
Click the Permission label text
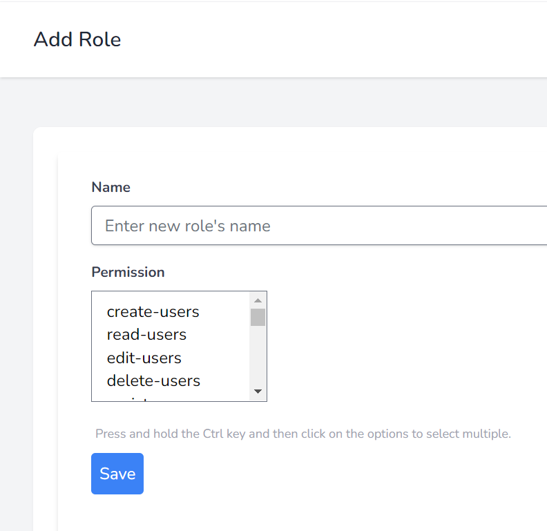[x=128, y=272]
